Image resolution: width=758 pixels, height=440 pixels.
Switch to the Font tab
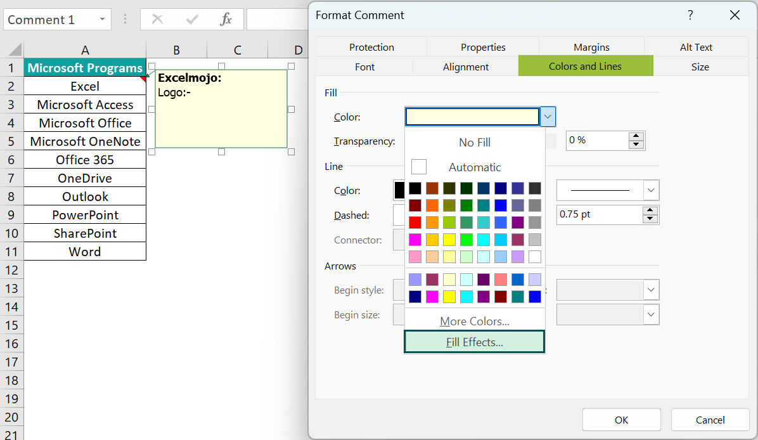tap(364, 67)
